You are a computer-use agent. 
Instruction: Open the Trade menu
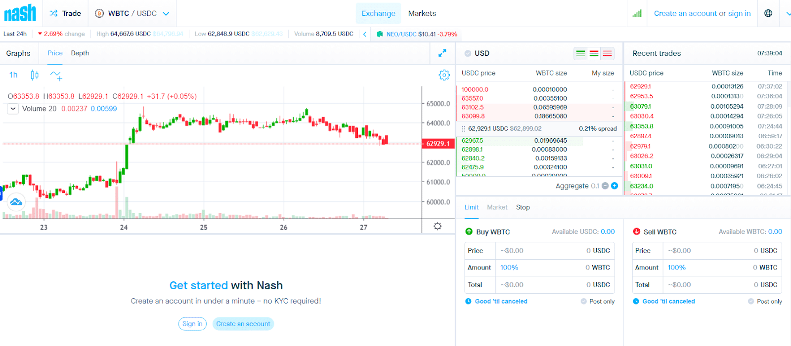tap(65, 13)
